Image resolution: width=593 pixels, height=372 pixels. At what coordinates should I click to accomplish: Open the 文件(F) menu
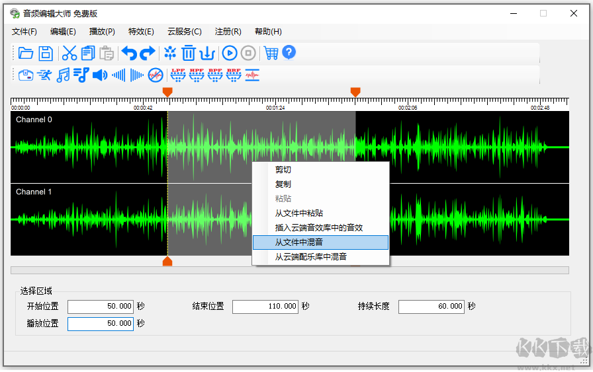[24, 32]
